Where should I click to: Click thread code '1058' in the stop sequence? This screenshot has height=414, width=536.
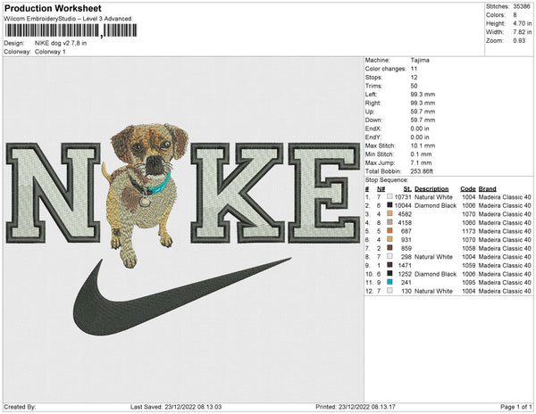pyautogui.click(x=469, y=248)
